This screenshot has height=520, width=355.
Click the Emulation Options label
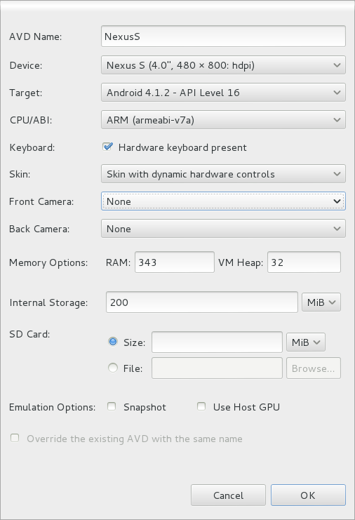coord(52,407)
